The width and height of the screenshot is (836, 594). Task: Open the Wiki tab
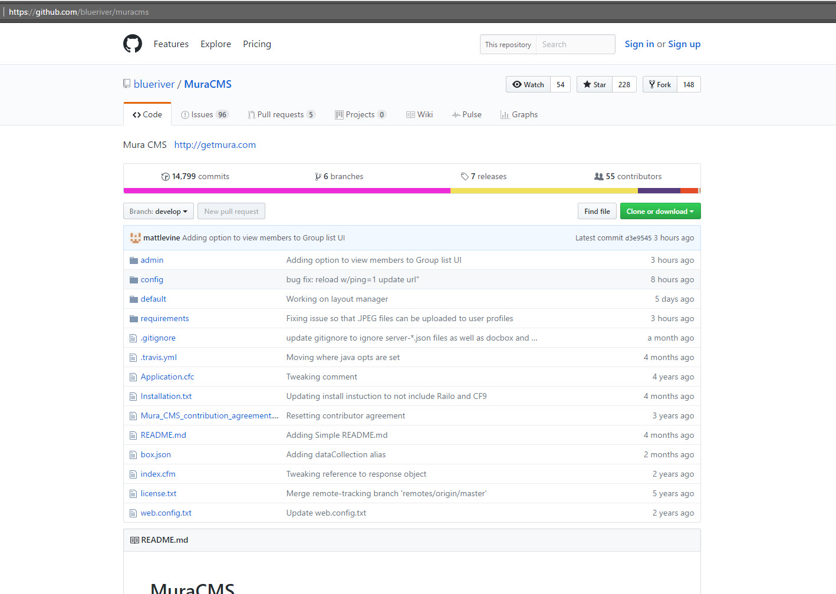click(x=420, y=114)
